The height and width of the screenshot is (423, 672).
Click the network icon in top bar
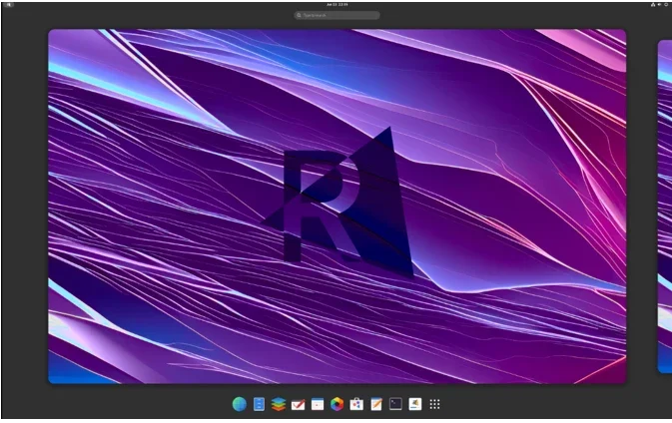(651, 4)
